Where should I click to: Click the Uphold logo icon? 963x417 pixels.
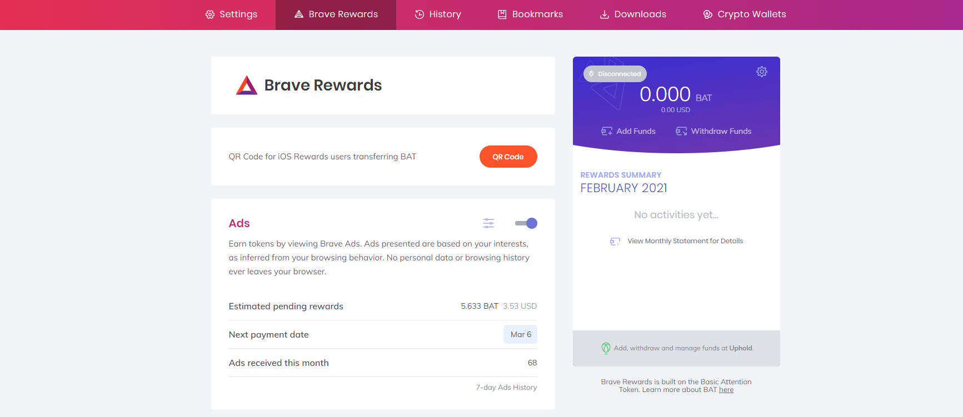[x=606, y=348]
